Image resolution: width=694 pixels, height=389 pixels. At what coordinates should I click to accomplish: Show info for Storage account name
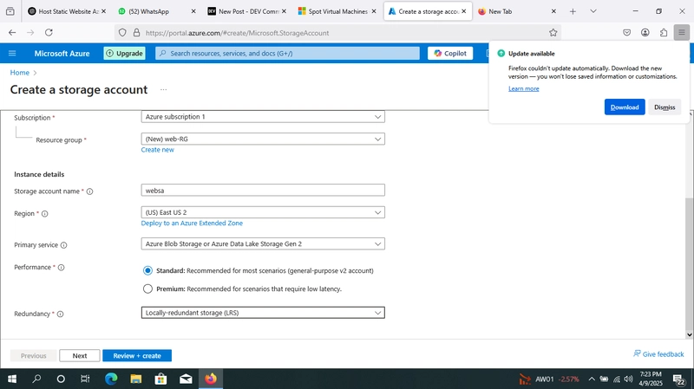coord(90,191)
